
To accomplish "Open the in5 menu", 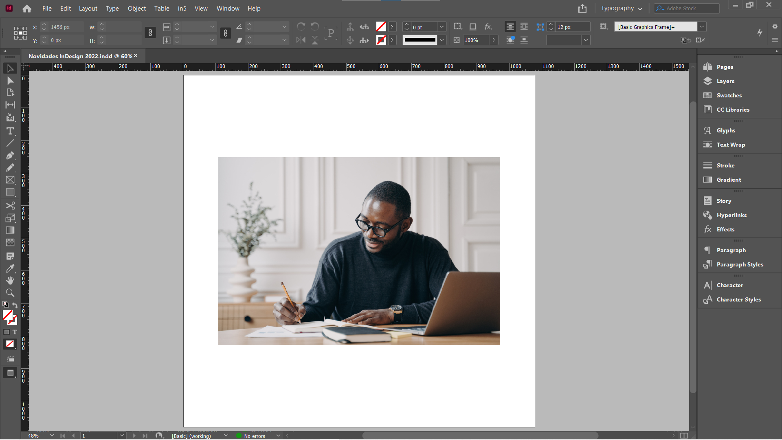I will pyautogui.click(x=182, y=8).
